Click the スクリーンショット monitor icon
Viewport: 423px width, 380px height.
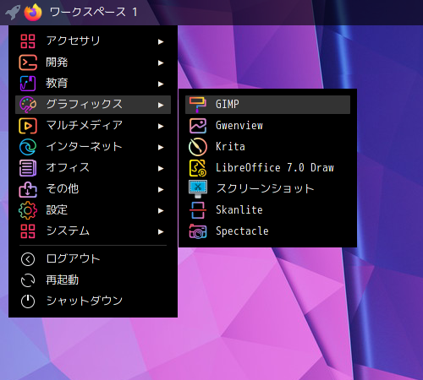point(198,189)
